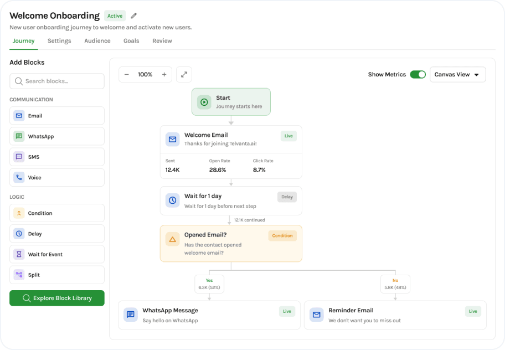Image resolution: width=505 pixels, height=350 pixels.
Task: Open the Canvas View dropdown
Action: [x=457, y=74]
